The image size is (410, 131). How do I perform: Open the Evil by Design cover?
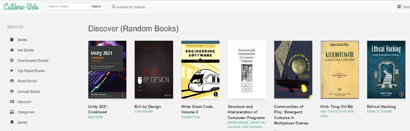154,69
